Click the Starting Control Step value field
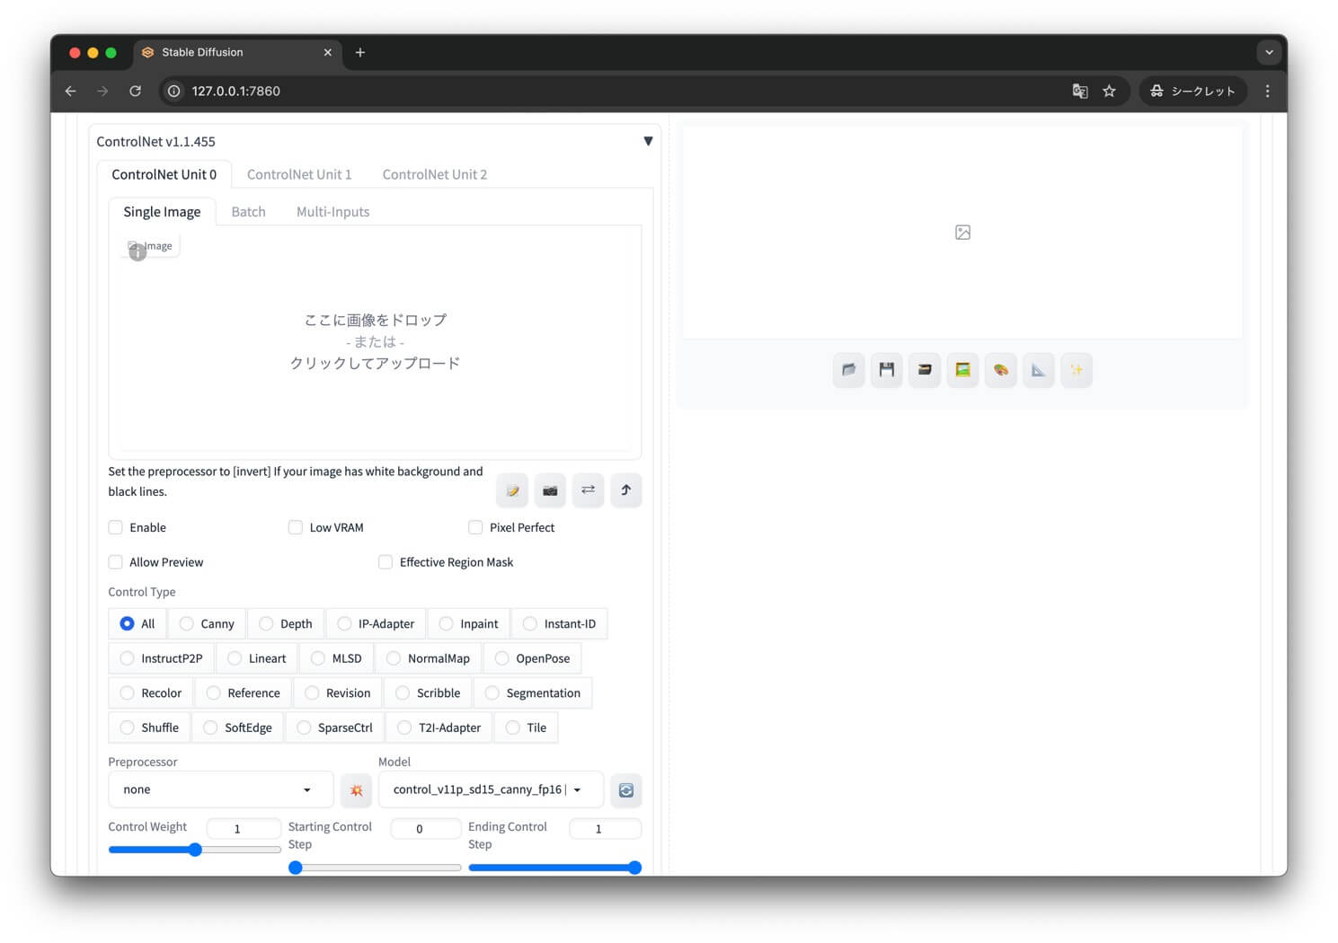Viewport: 1338px width, 943px height. click(425, 829)
